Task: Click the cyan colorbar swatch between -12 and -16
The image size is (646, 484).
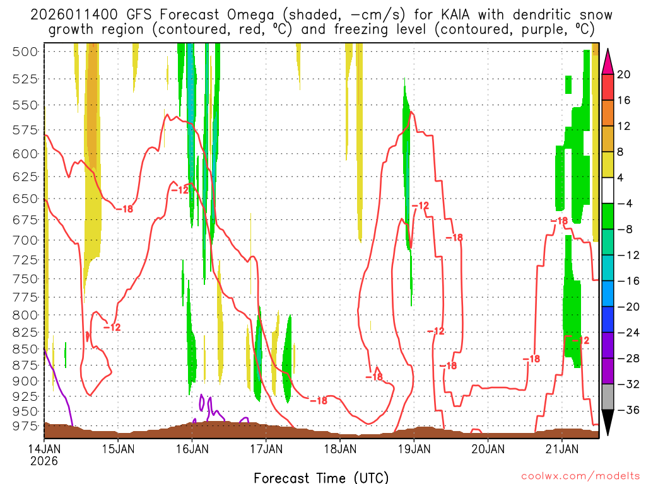Action: coord(608,268)
